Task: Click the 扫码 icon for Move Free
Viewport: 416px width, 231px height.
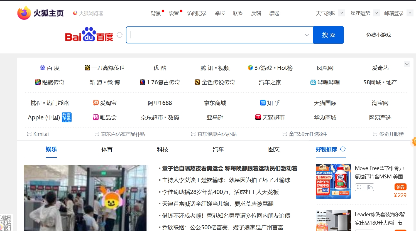Action: coord(365,187)
